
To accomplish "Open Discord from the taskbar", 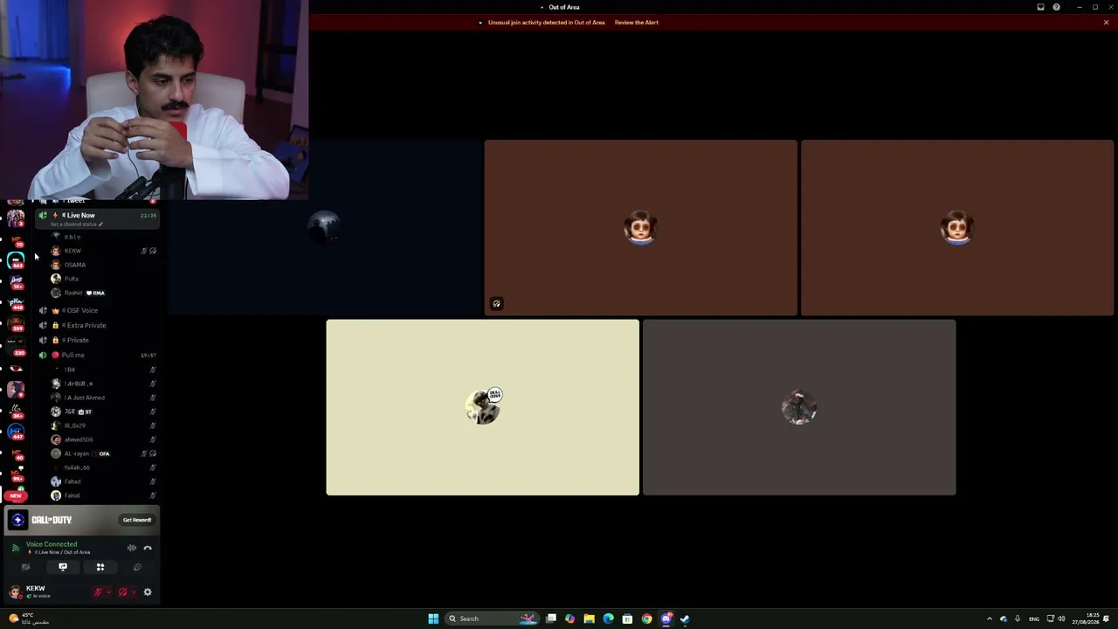I will tap(666, 619).
